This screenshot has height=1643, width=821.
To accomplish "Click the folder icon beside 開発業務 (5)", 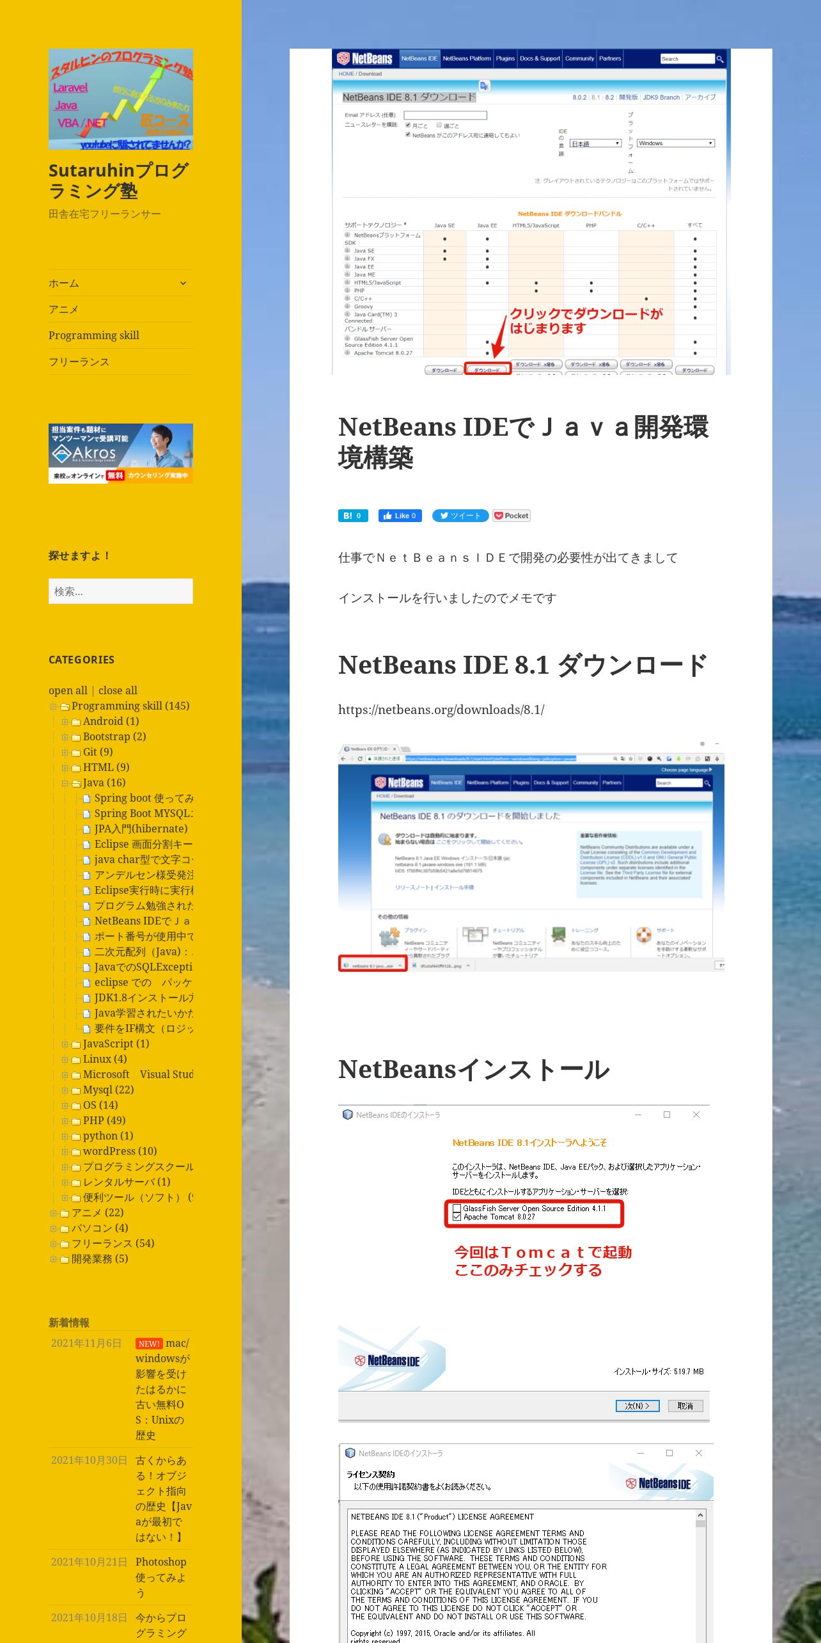I will pos(65,1259).
